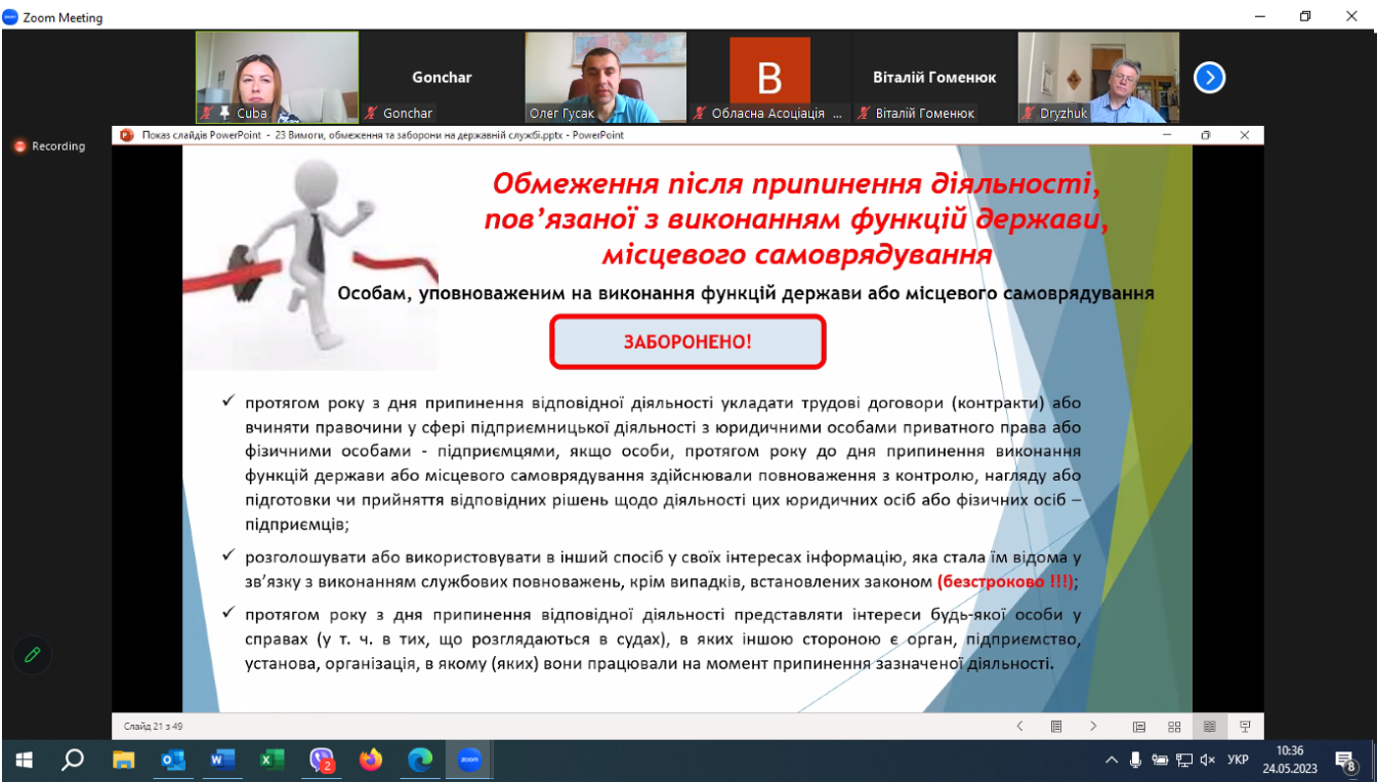
Task: Select Dryzhuk video tile
Action: point(1098,77)
